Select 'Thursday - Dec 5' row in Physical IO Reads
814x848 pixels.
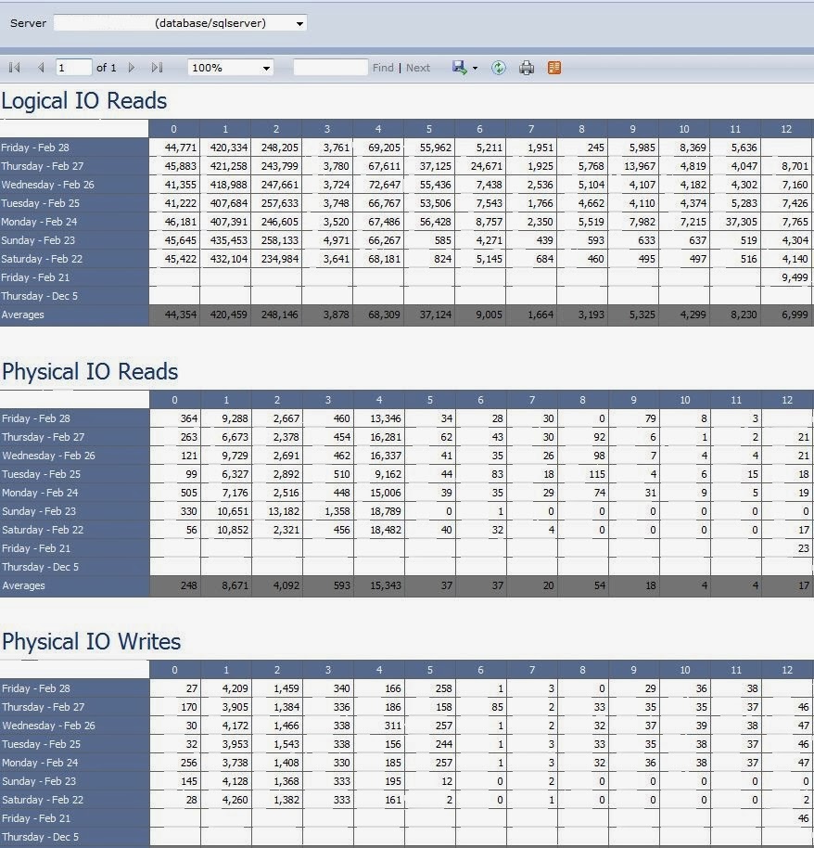[x=74, y=567]
